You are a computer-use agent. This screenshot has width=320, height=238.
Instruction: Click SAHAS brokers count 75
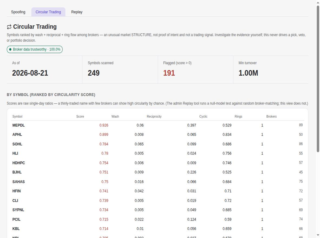301,181
